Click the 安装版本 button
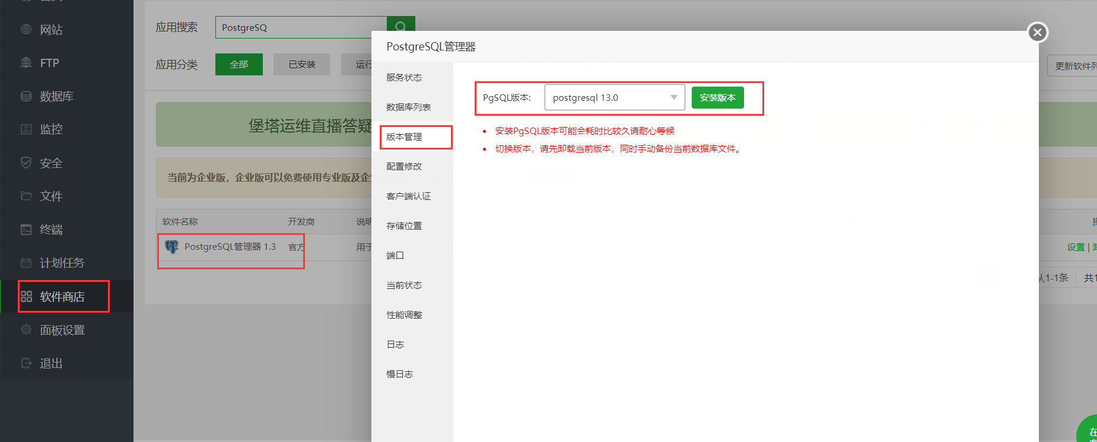This screenshot has height=442, width=1097. coord(717,97)
